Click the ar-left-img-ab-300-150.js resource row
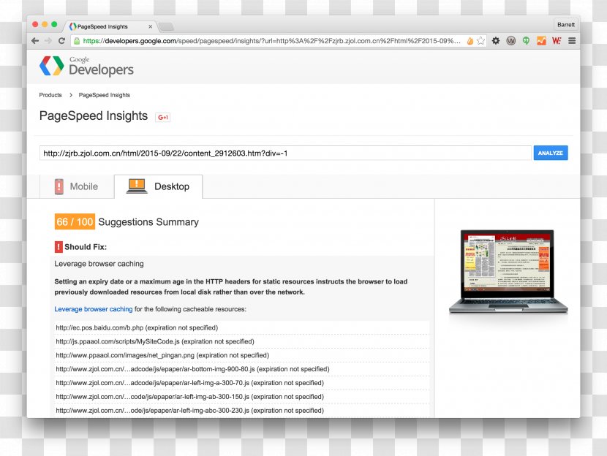This screenshot has height=456, width=607. tap(241, 396)
